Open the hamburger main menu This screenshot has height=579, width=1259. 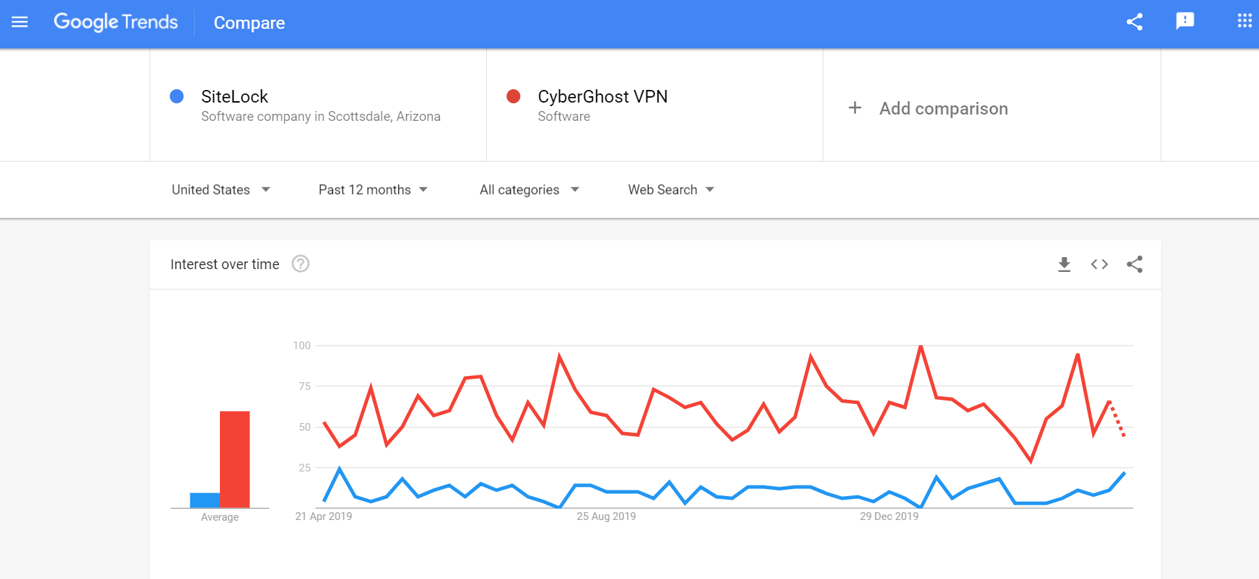(x=20, y=22)
